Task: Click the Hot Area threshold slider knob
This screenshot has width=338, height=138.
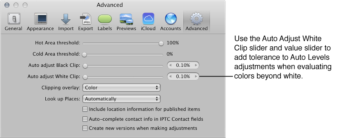Action: (161, 43)
